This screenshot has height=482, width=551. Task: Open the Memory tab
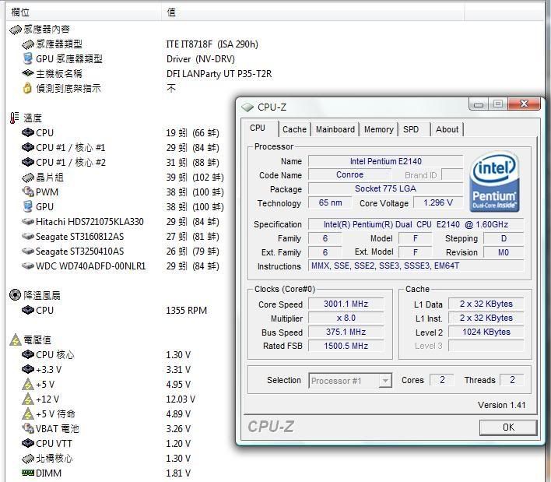[x=379, y=129]
